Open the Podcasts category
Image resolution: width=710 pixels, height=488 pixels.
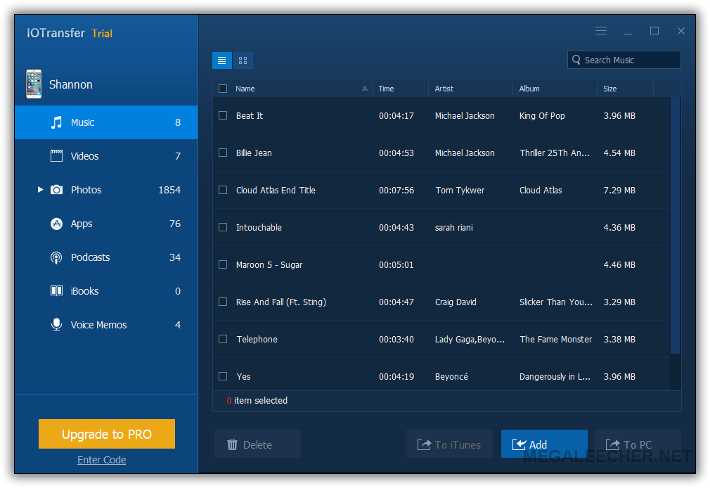pyautogui.click(x=106, y=257)
